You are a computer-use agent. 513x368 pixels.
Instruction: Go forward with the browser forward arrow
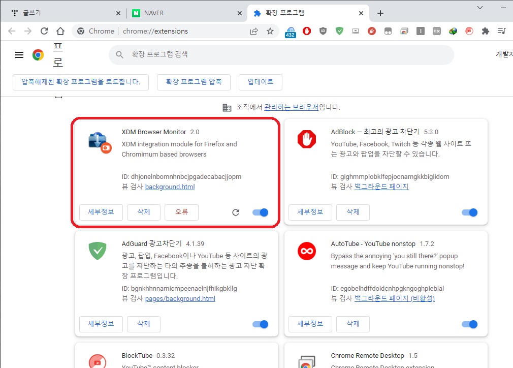(x=28, y=31)
